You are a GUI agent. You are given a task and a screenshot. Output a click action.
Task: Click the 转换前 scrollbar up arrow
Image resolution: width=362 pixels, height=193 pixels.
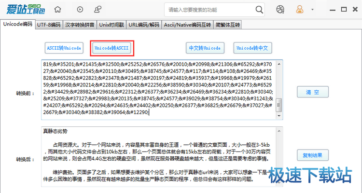point(279,64)
